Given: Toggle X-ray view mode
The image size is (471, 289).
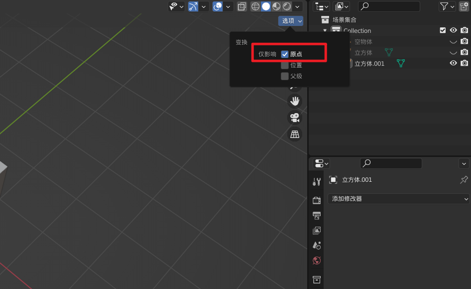Looking at the screenshot, I should click(x=241, y=6).
